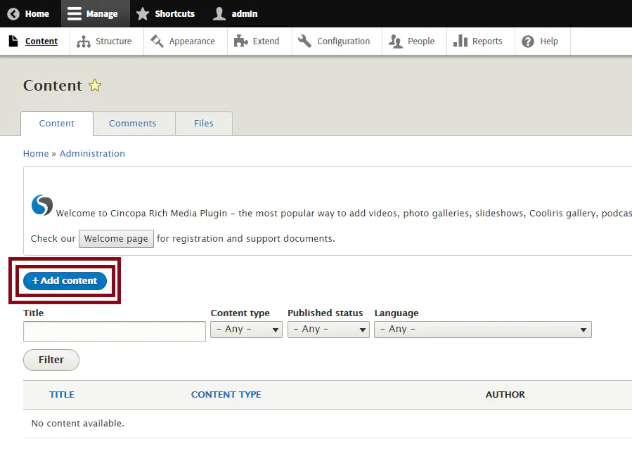632x463 pixels.
Task: Expand the Content type dropdown
Action: click(x=246, y=330)
